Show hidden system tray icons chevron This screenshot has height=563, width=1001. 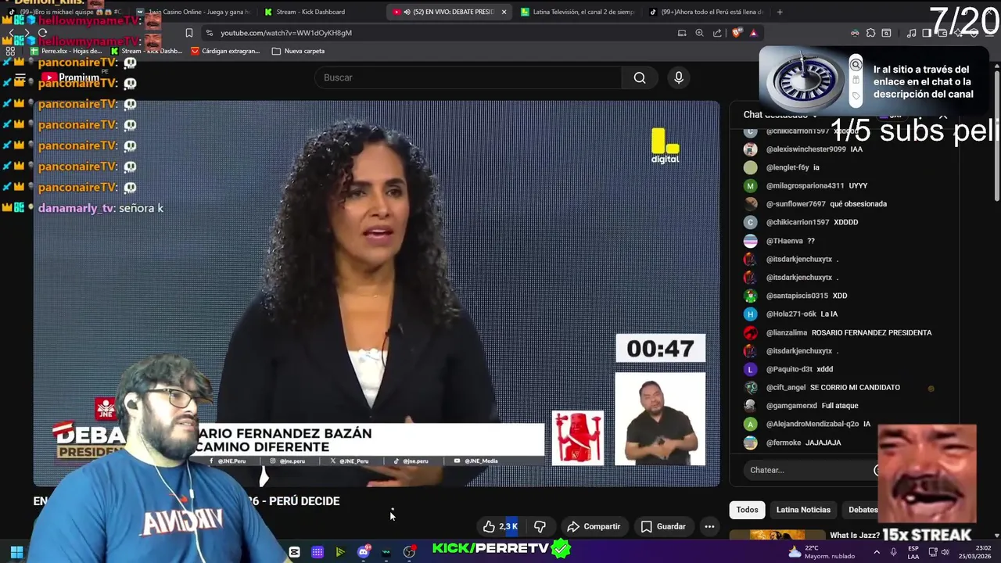[877, 552]
